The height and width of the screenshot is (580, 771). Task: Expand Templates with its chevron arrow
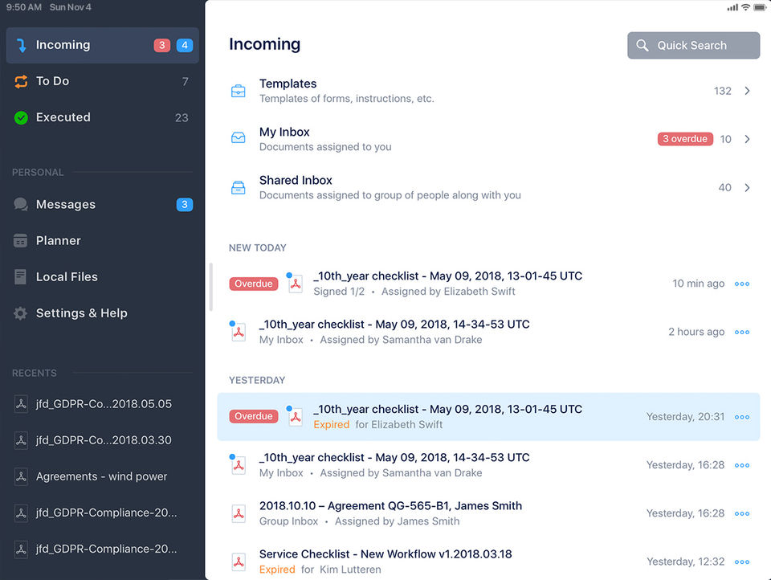click(747, 91)
